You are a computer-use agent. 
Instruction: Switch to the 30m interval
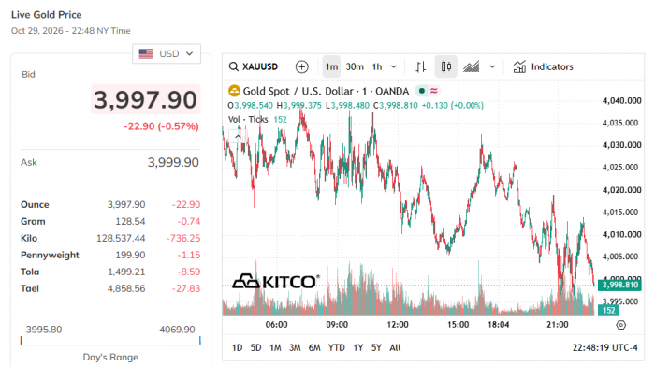(x=355, y=66)
